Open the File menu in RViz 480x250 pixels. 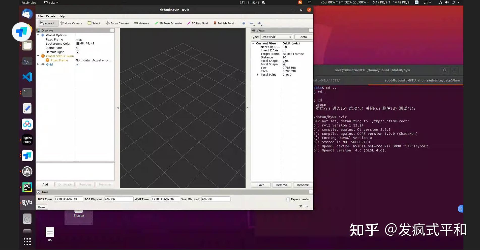coord(40,16)
